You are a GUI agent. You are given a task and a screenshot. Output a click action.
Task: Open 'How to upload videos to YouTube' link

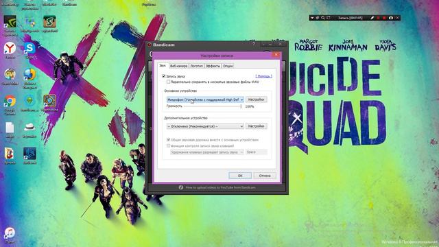(x=220, y=187)
